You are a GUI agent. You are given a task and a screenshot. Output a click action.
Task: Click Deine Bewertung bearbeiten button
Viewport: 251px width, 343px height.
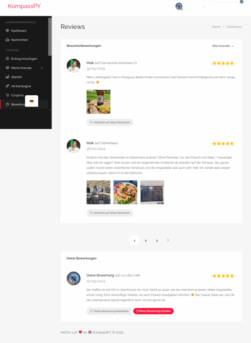pos(109,311)
